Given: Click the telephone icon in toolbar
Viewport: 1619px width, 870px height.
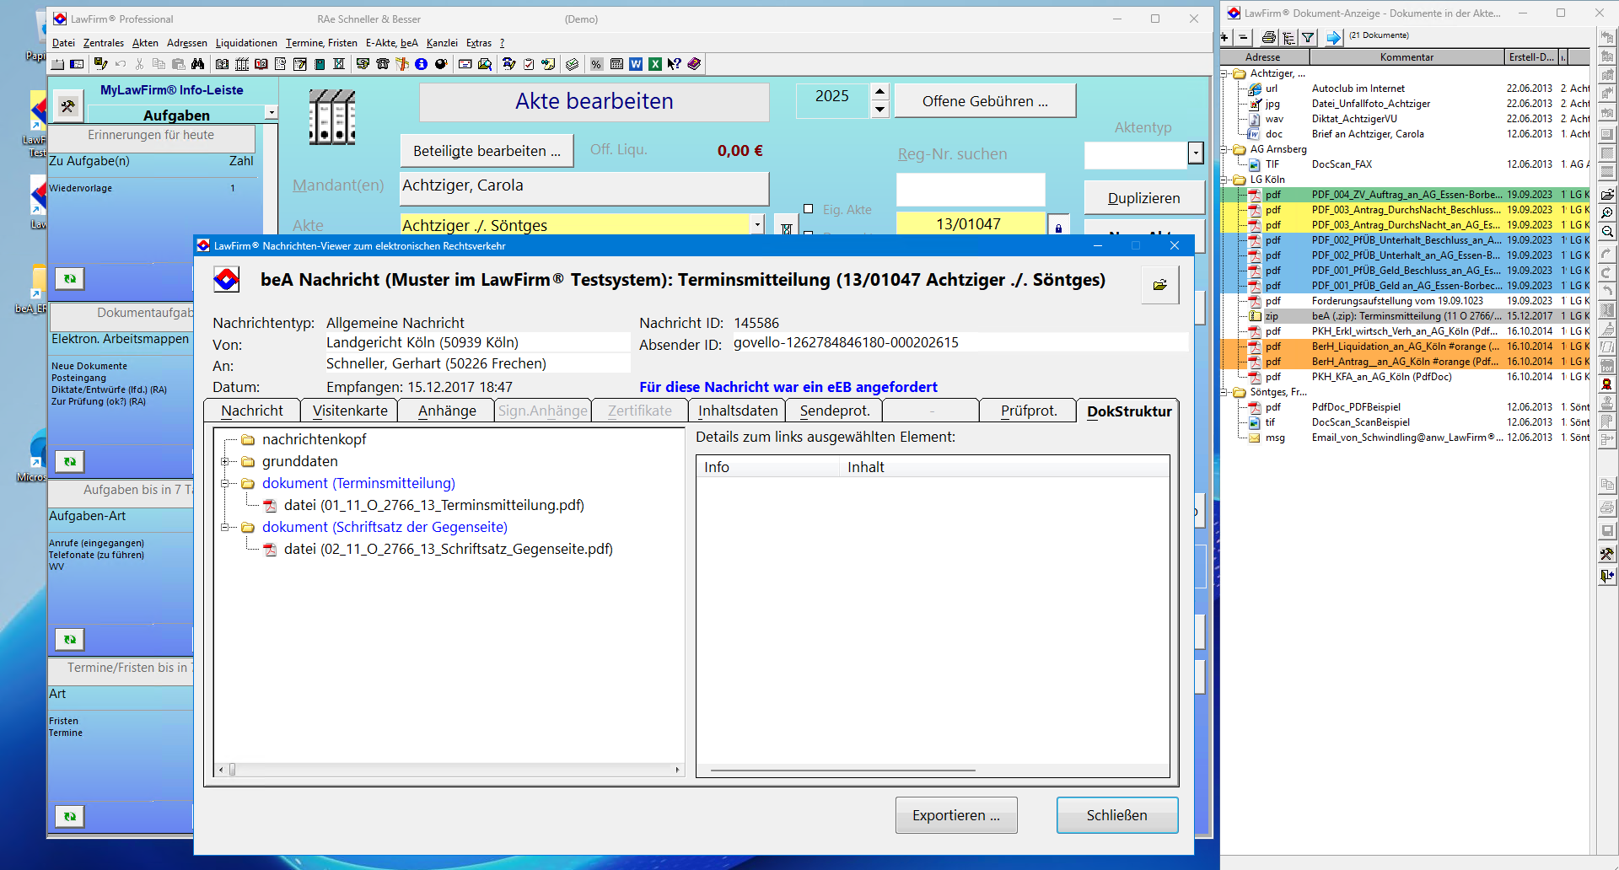Looking at the screenshot, I should pos(382,64).
